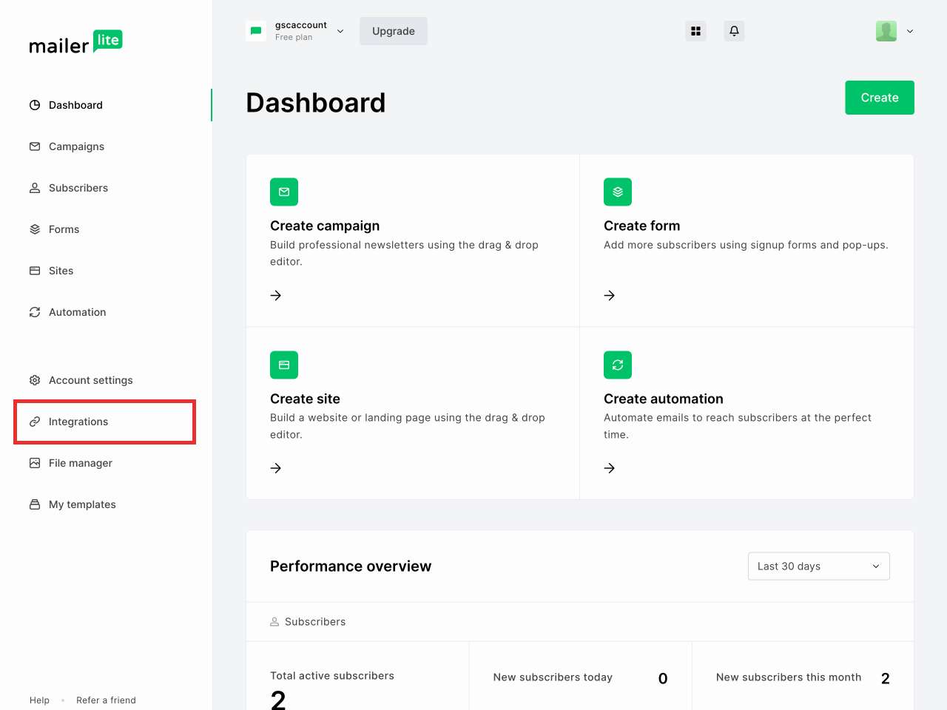Screen dimensions: 947x710
Task: Click the Upgrade button
Action: (393, 31)
